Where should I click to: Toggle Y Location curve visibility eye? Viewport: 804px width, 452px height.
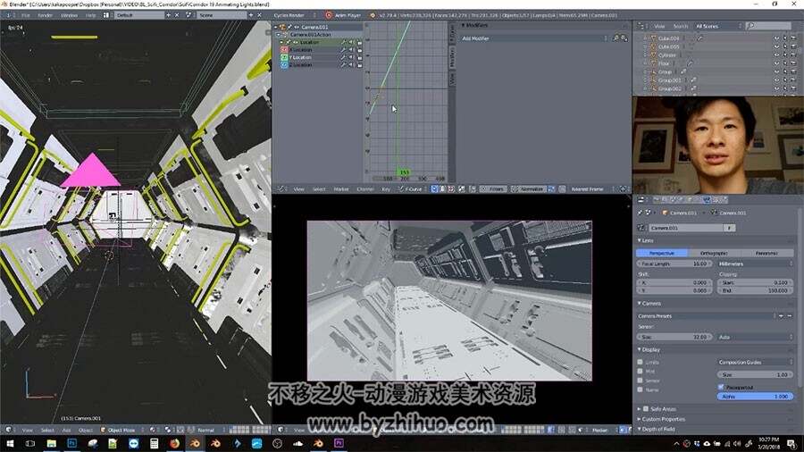pos(284,57)
